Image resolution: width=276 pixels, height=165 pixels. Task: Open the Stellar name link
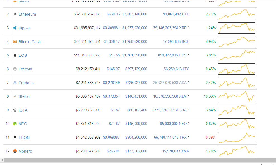(24, 96)
